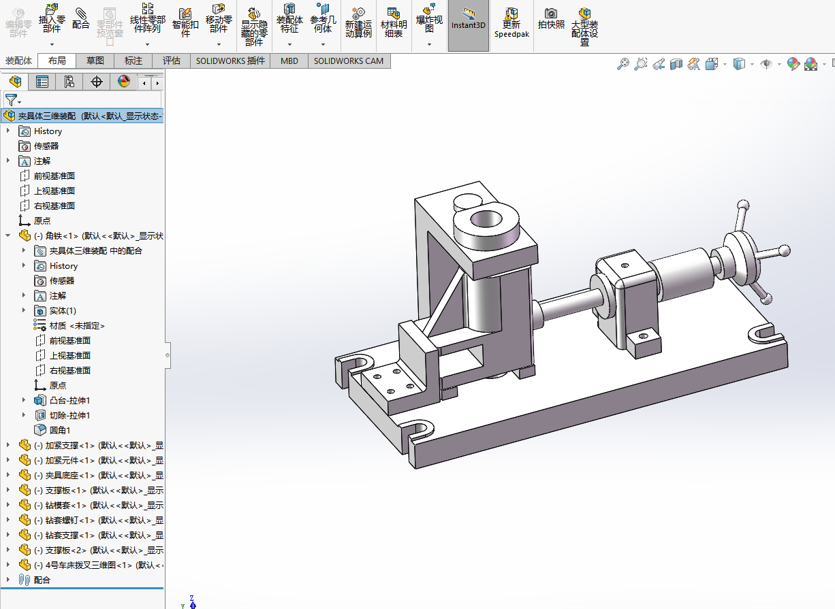Open the 装配体特征 (Assembly Features) tool
Screen dimensions: 835x609
(289, 19)
